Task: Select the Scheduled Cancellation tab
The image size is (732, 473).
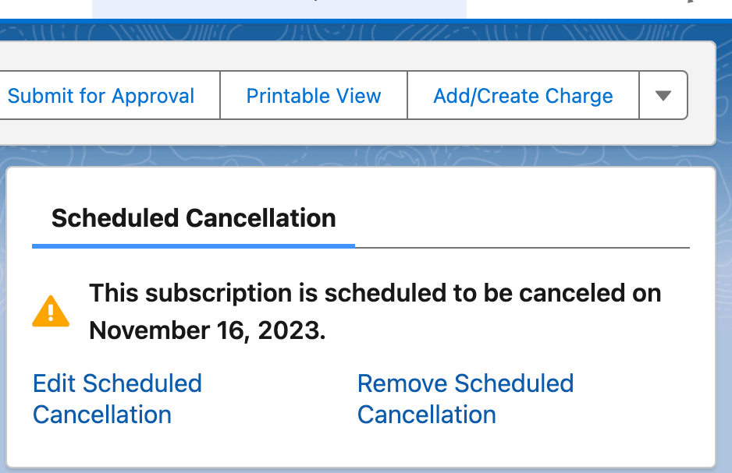Action: click(194, 218)
